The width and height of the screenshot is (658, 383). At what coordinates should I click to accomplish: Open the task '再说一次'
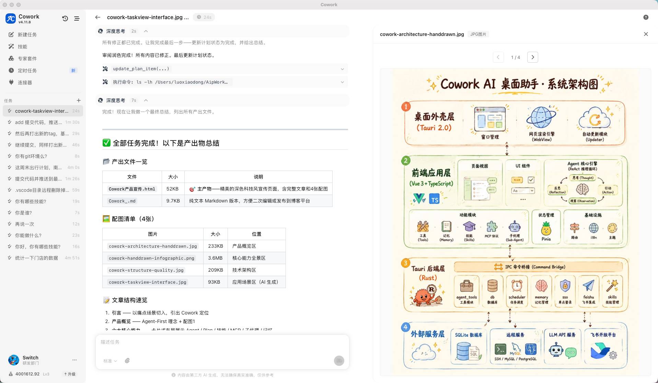(43, 224)
